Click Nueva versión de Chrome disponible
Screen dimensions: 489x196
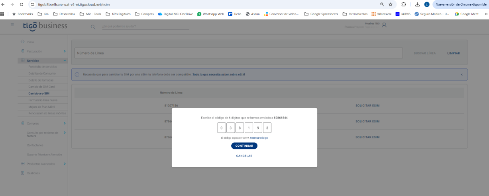tap(461, 4)
